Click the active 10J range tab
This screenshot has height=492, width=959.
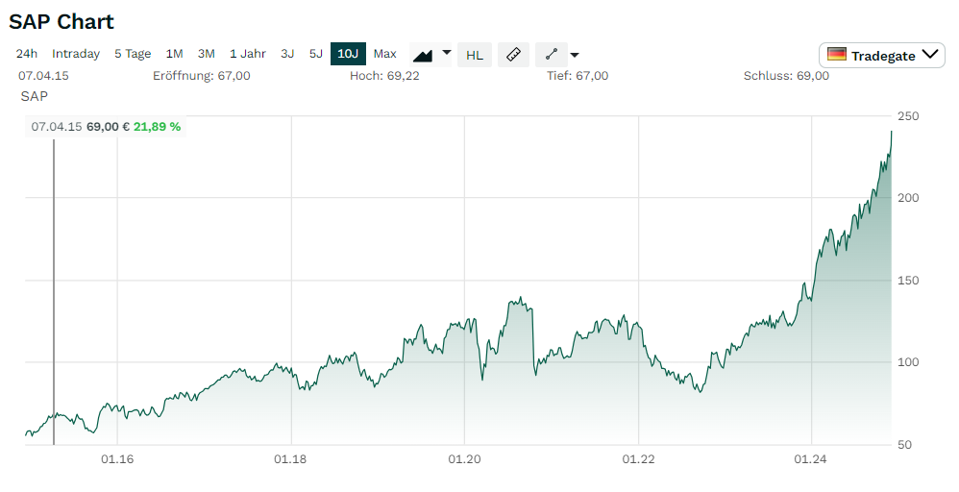pyautogui.click(x=348, y=54)
